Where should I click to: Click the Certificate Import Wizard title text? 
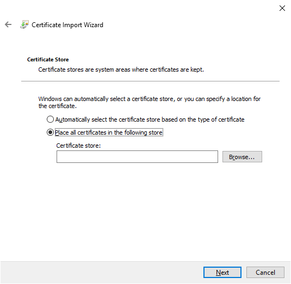click(x=67, y=25)
